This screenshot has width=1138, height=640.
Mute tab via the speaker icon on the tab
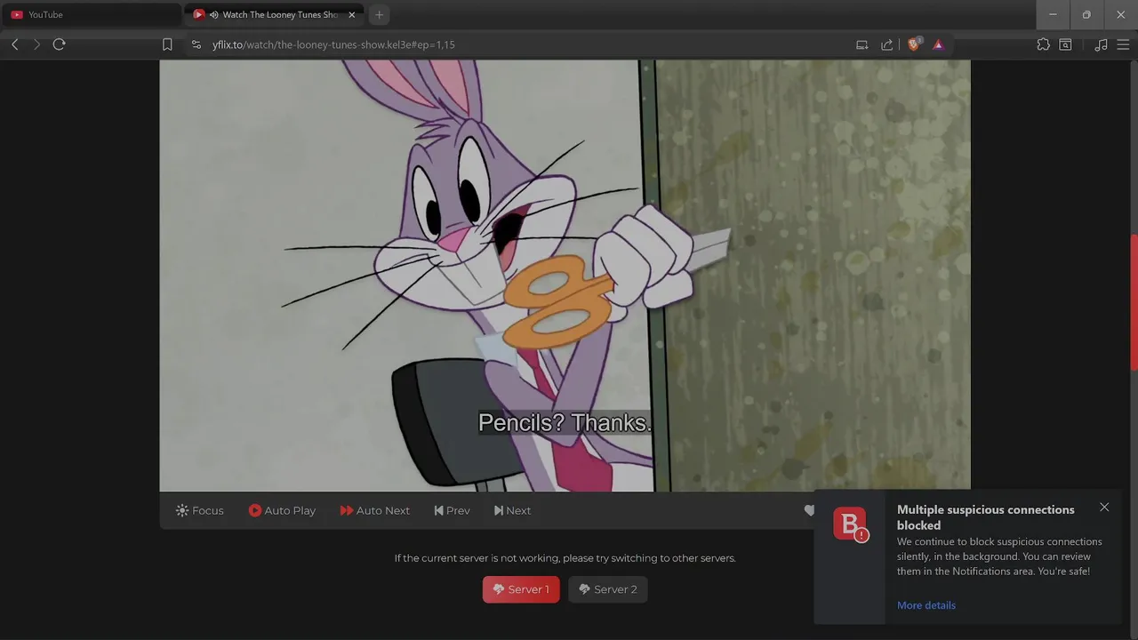213,14
